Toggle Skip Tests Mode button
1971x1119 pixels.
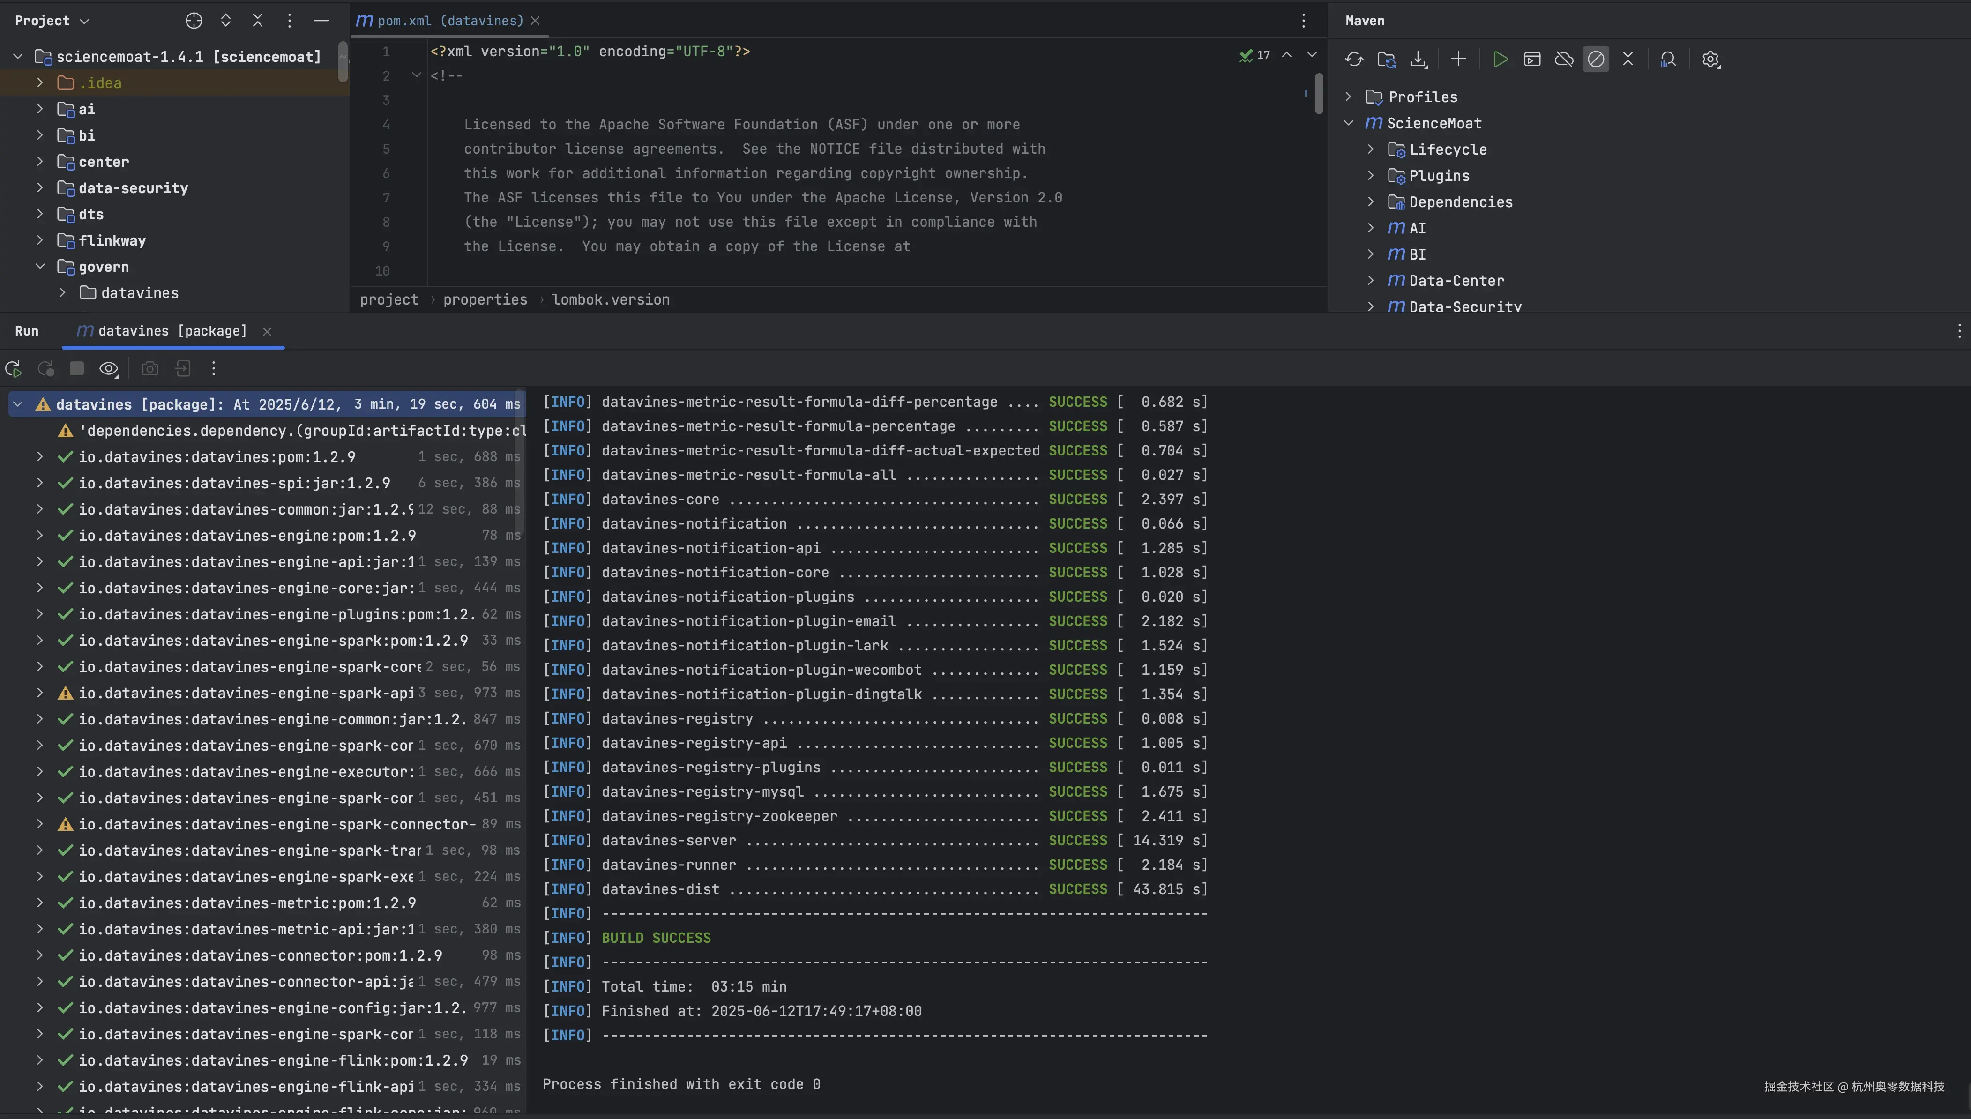(x=1596, y=59)
